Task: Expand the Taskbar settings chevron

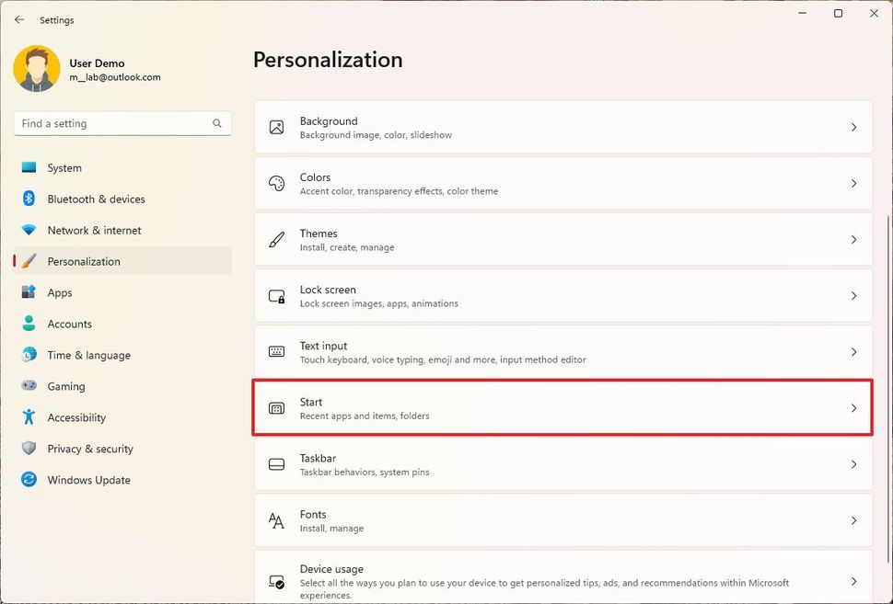Action: coord(853,464)
